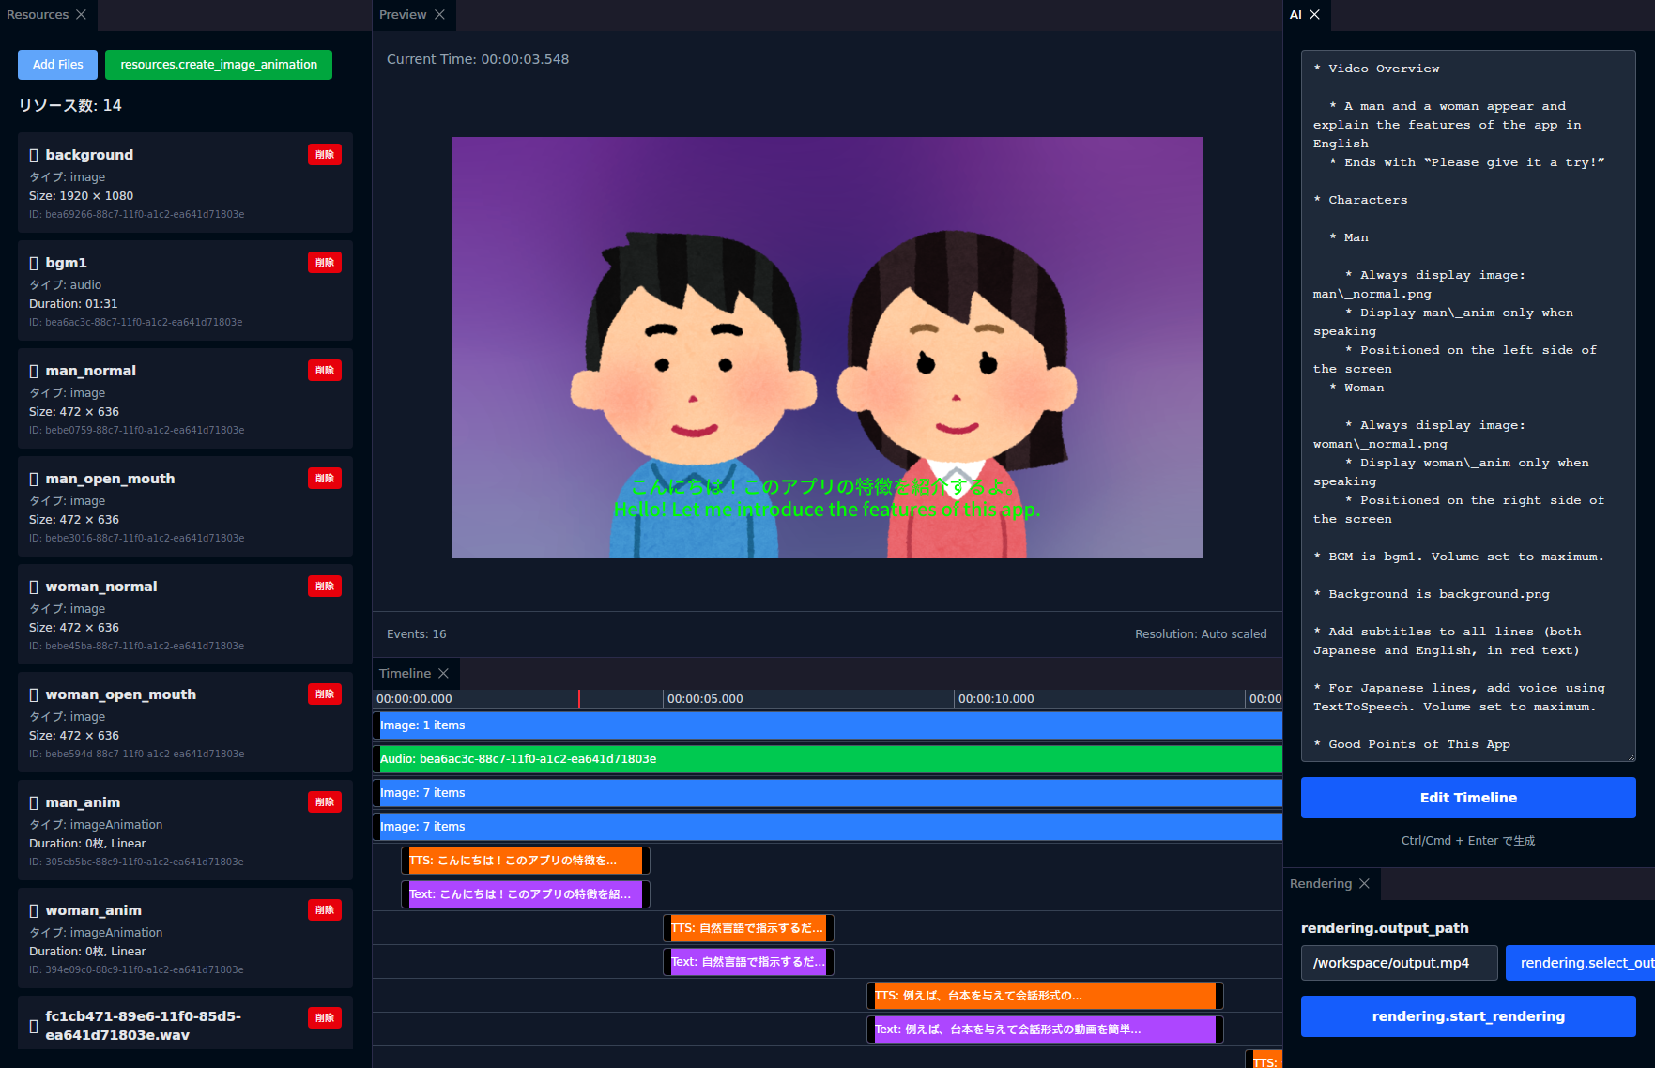Image resolution: width=1655 pixels, height=1068 pixels.
Task: Click the image icon next to man_normal
Action: click(35, 370)
